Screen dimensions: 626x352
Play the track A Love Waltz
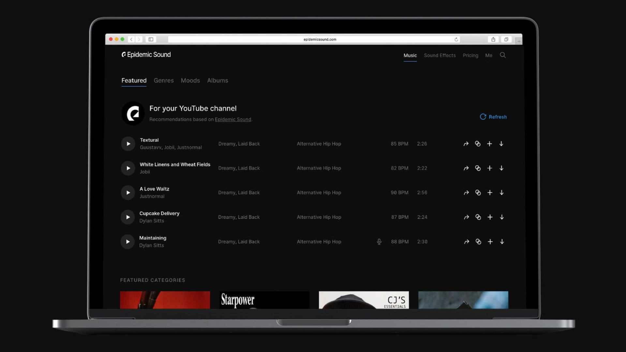(128, 193)
